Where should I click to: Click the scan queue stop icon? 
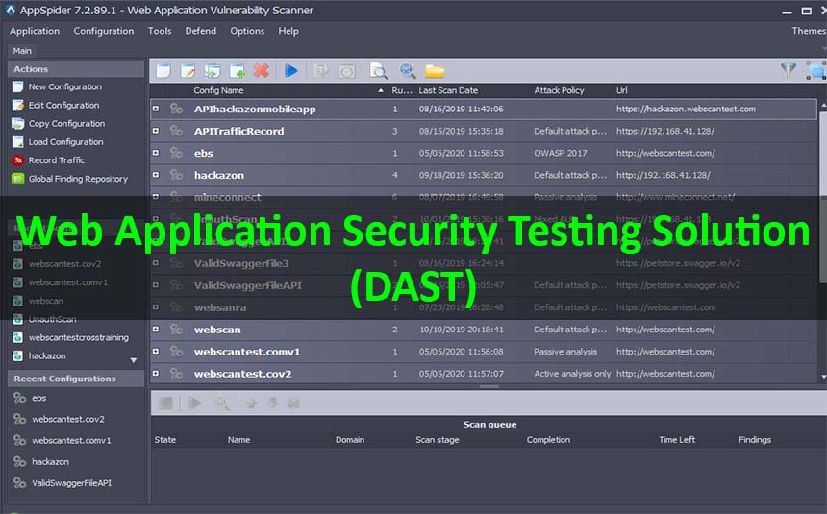(x=165, y=404)
